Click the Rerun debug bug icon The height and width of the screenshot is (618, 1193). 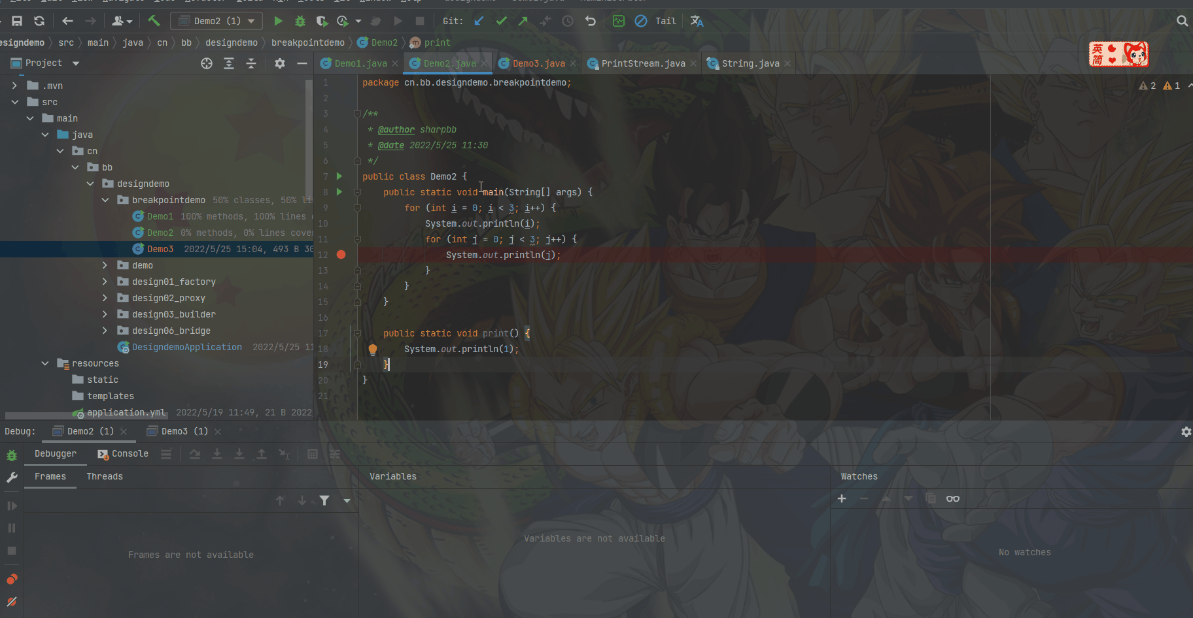12,455
